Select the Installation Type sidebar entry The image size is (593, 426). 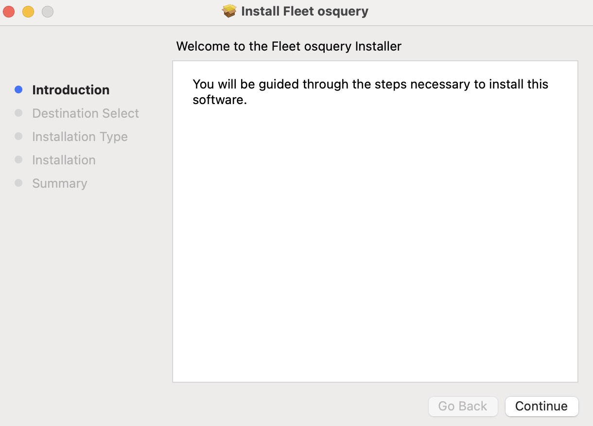click(x=79, y=136)
